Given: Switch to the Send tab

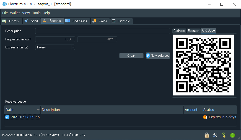Looking at the screenshot, I should tap(32, 21).
